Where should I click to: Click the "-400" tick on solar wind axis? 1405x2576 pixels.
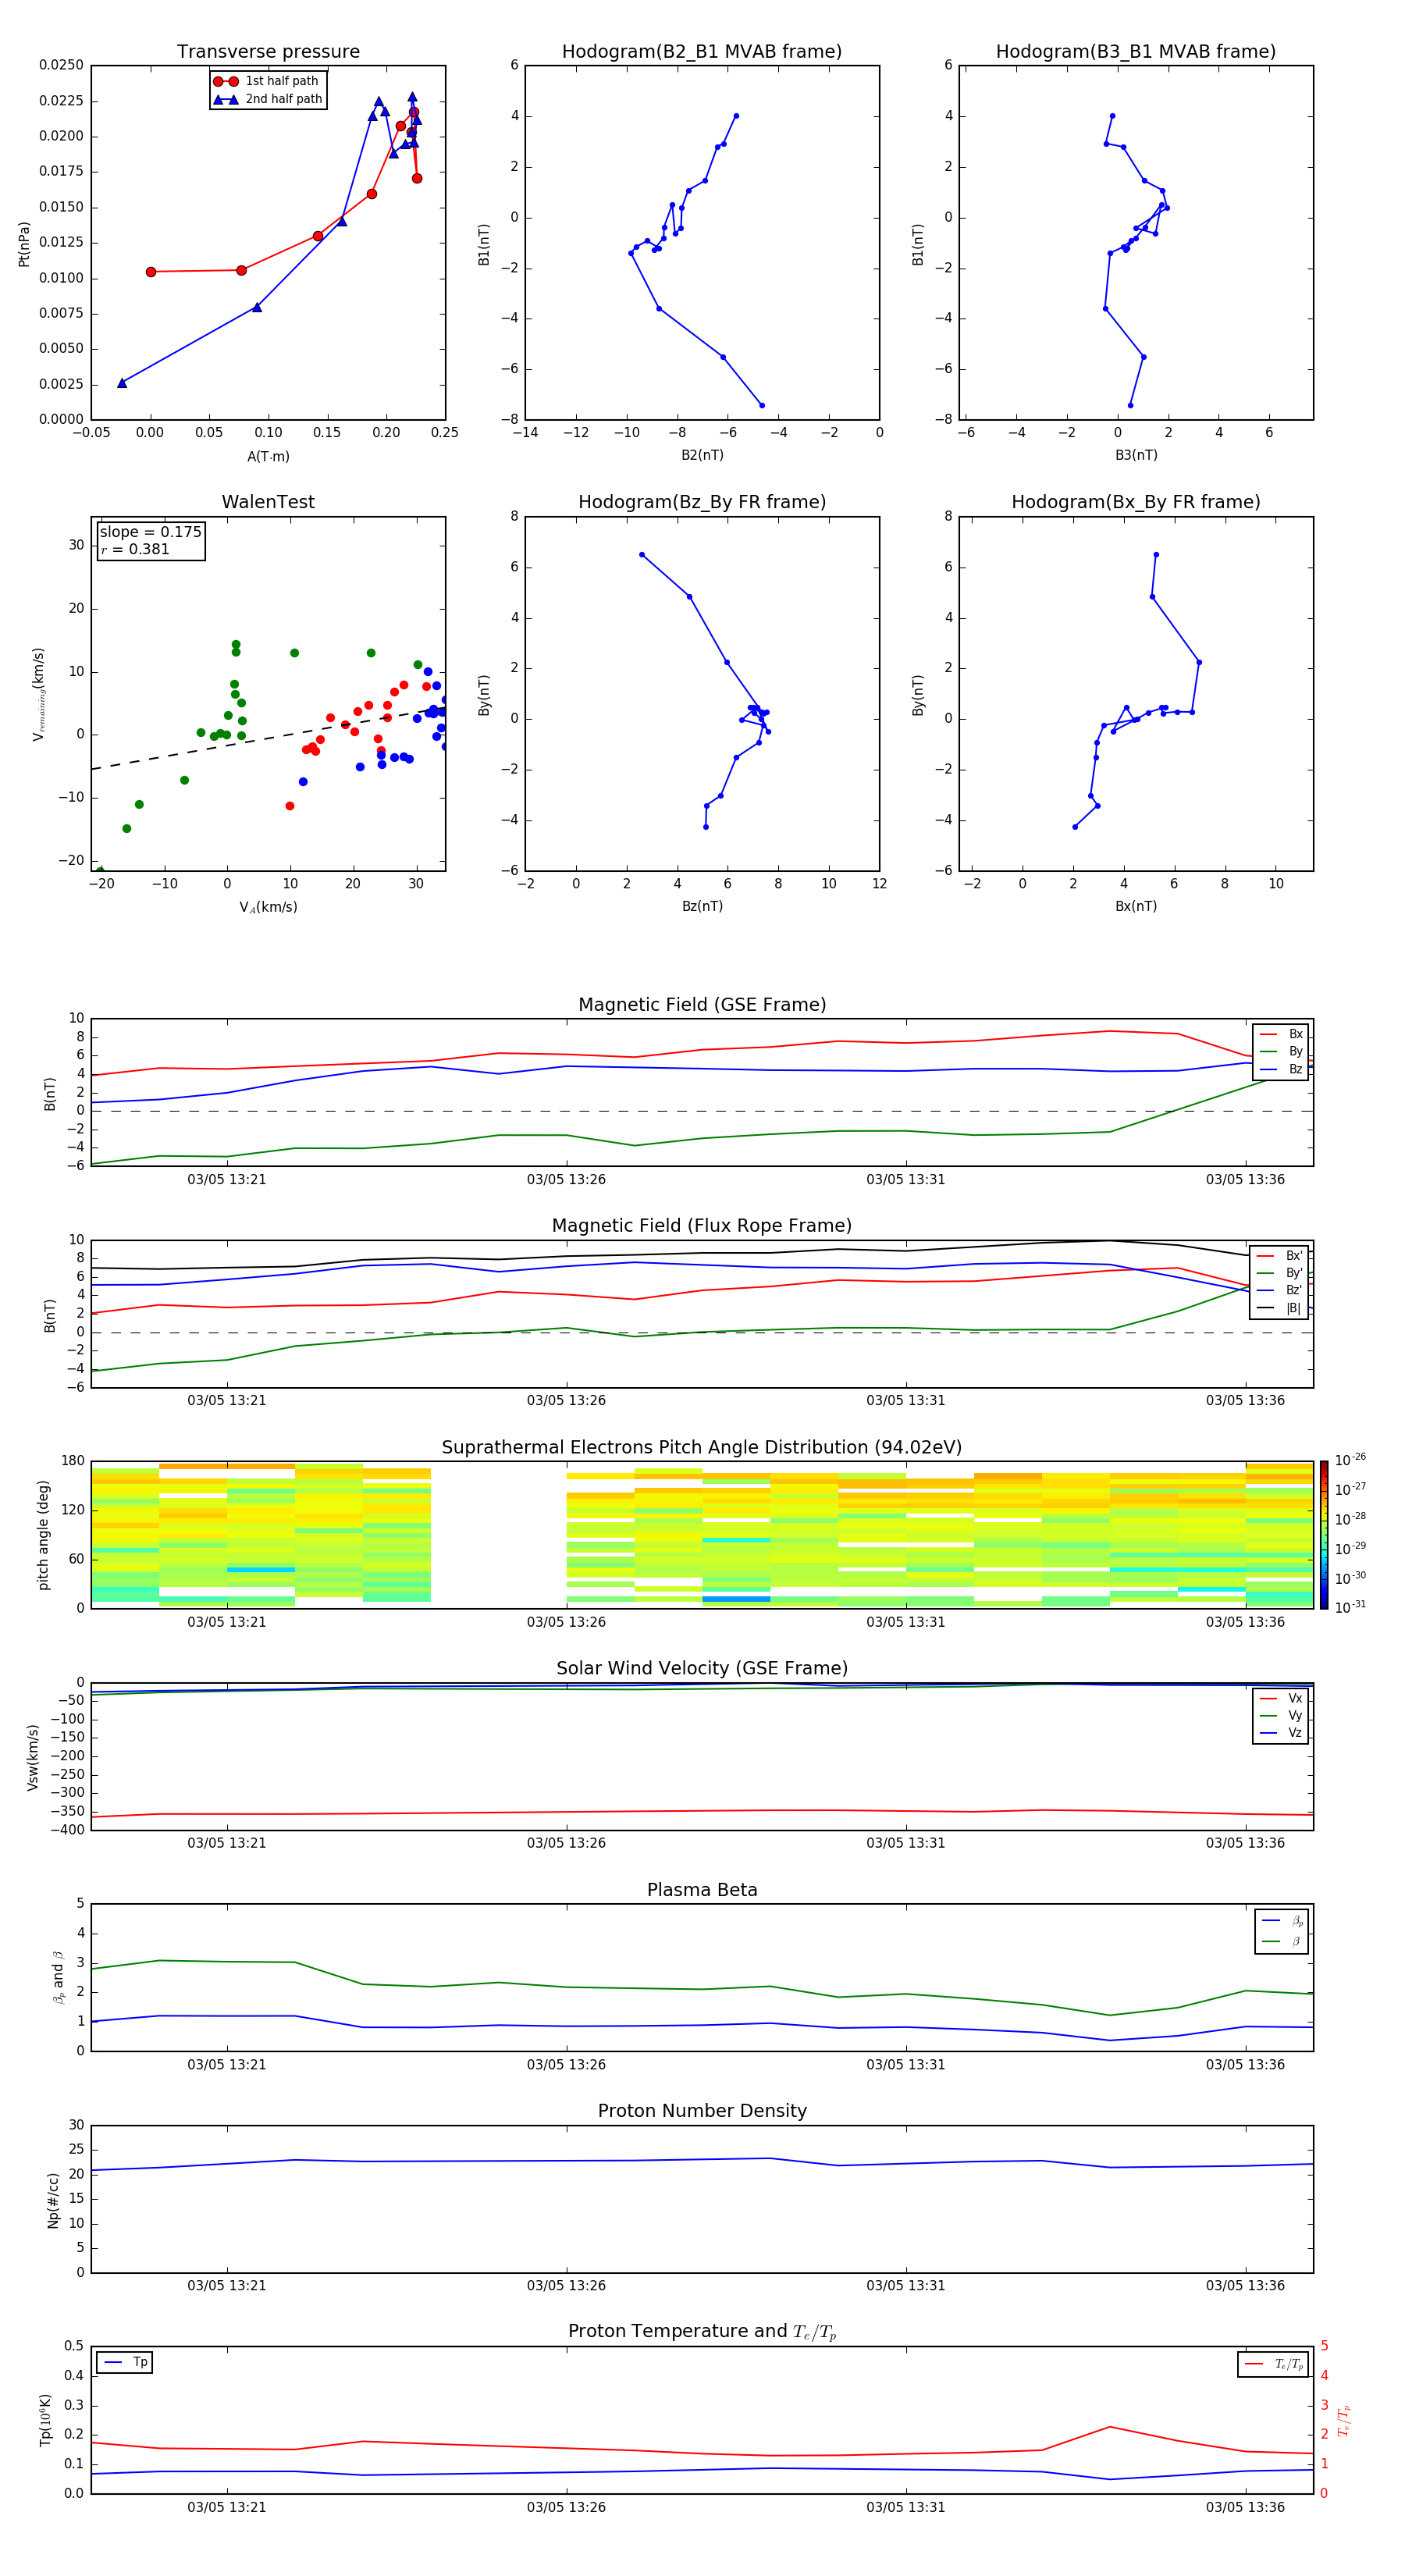[x=67, y=1830]
